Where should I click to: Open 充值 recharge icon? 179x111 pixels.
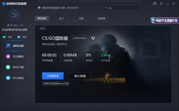click(x=19, y=37)
